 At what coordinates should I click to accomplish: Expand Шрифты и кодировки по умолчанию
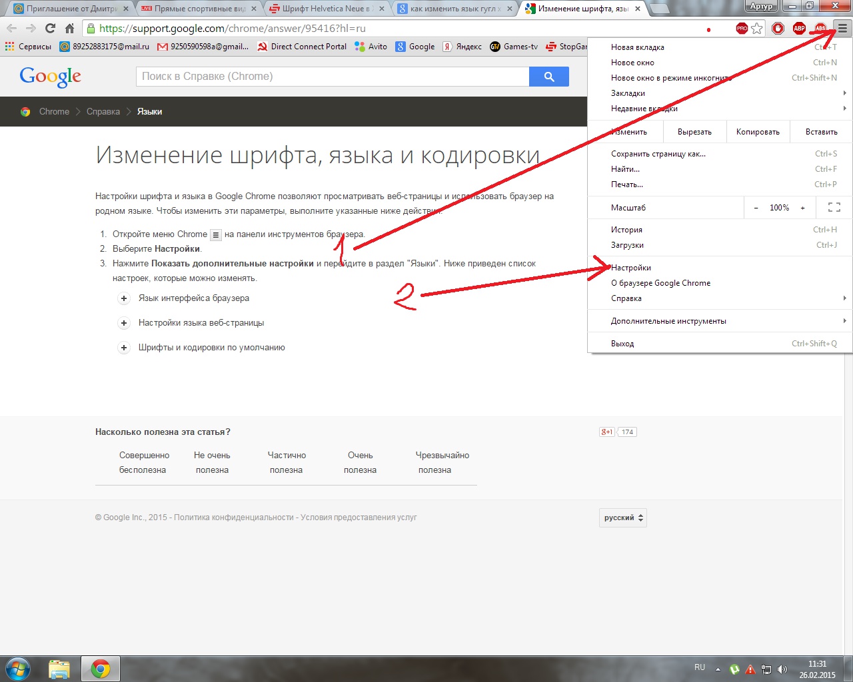tap(124, 348)
